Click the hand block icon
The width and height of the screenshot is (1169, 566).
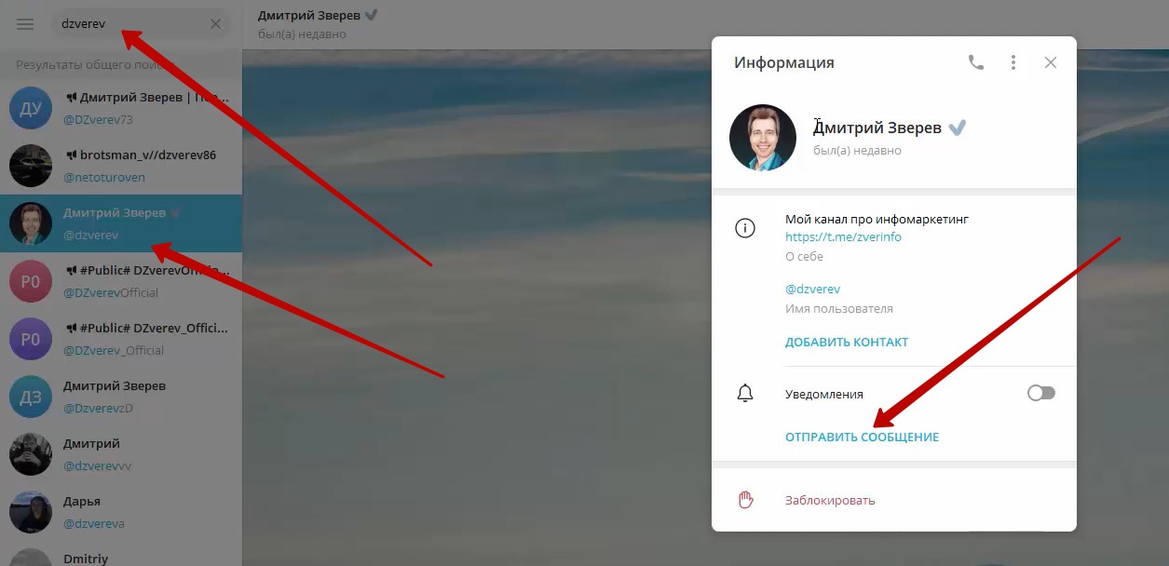[745, 500]
